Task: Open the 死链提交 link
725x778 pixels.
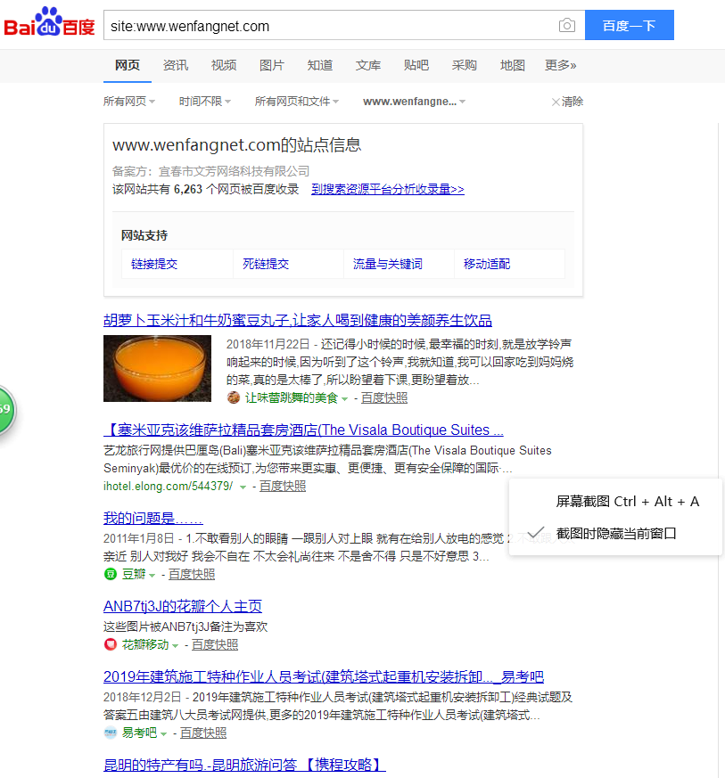Action: pos(266,264)
